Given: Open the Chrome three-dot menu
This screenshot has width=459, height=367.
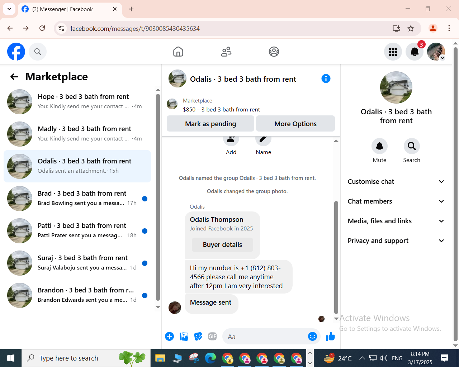Looking at the screenshot, I should [449, 28].
